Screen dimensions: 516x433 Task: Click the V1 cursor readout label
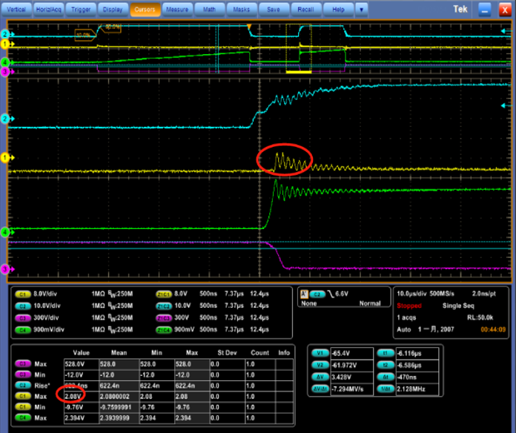tap(320, 354)
